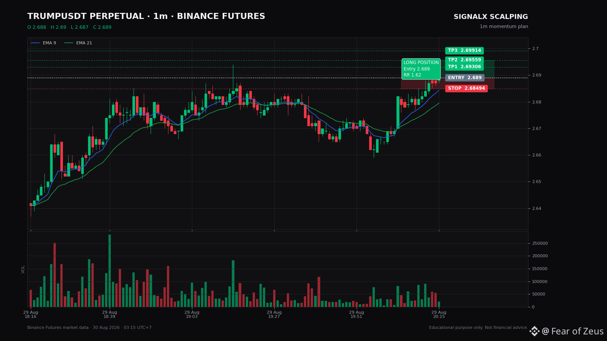Click the 29 Aug 20:15 time label

pyautogui.click(x=439, y=314)
